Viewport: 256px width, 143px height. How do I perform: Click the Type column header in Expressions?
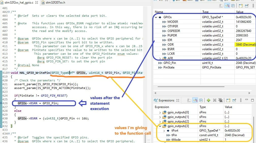203,107
